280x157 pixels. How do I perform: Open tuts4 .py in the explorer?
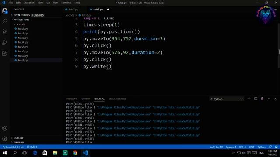point(23,42)
